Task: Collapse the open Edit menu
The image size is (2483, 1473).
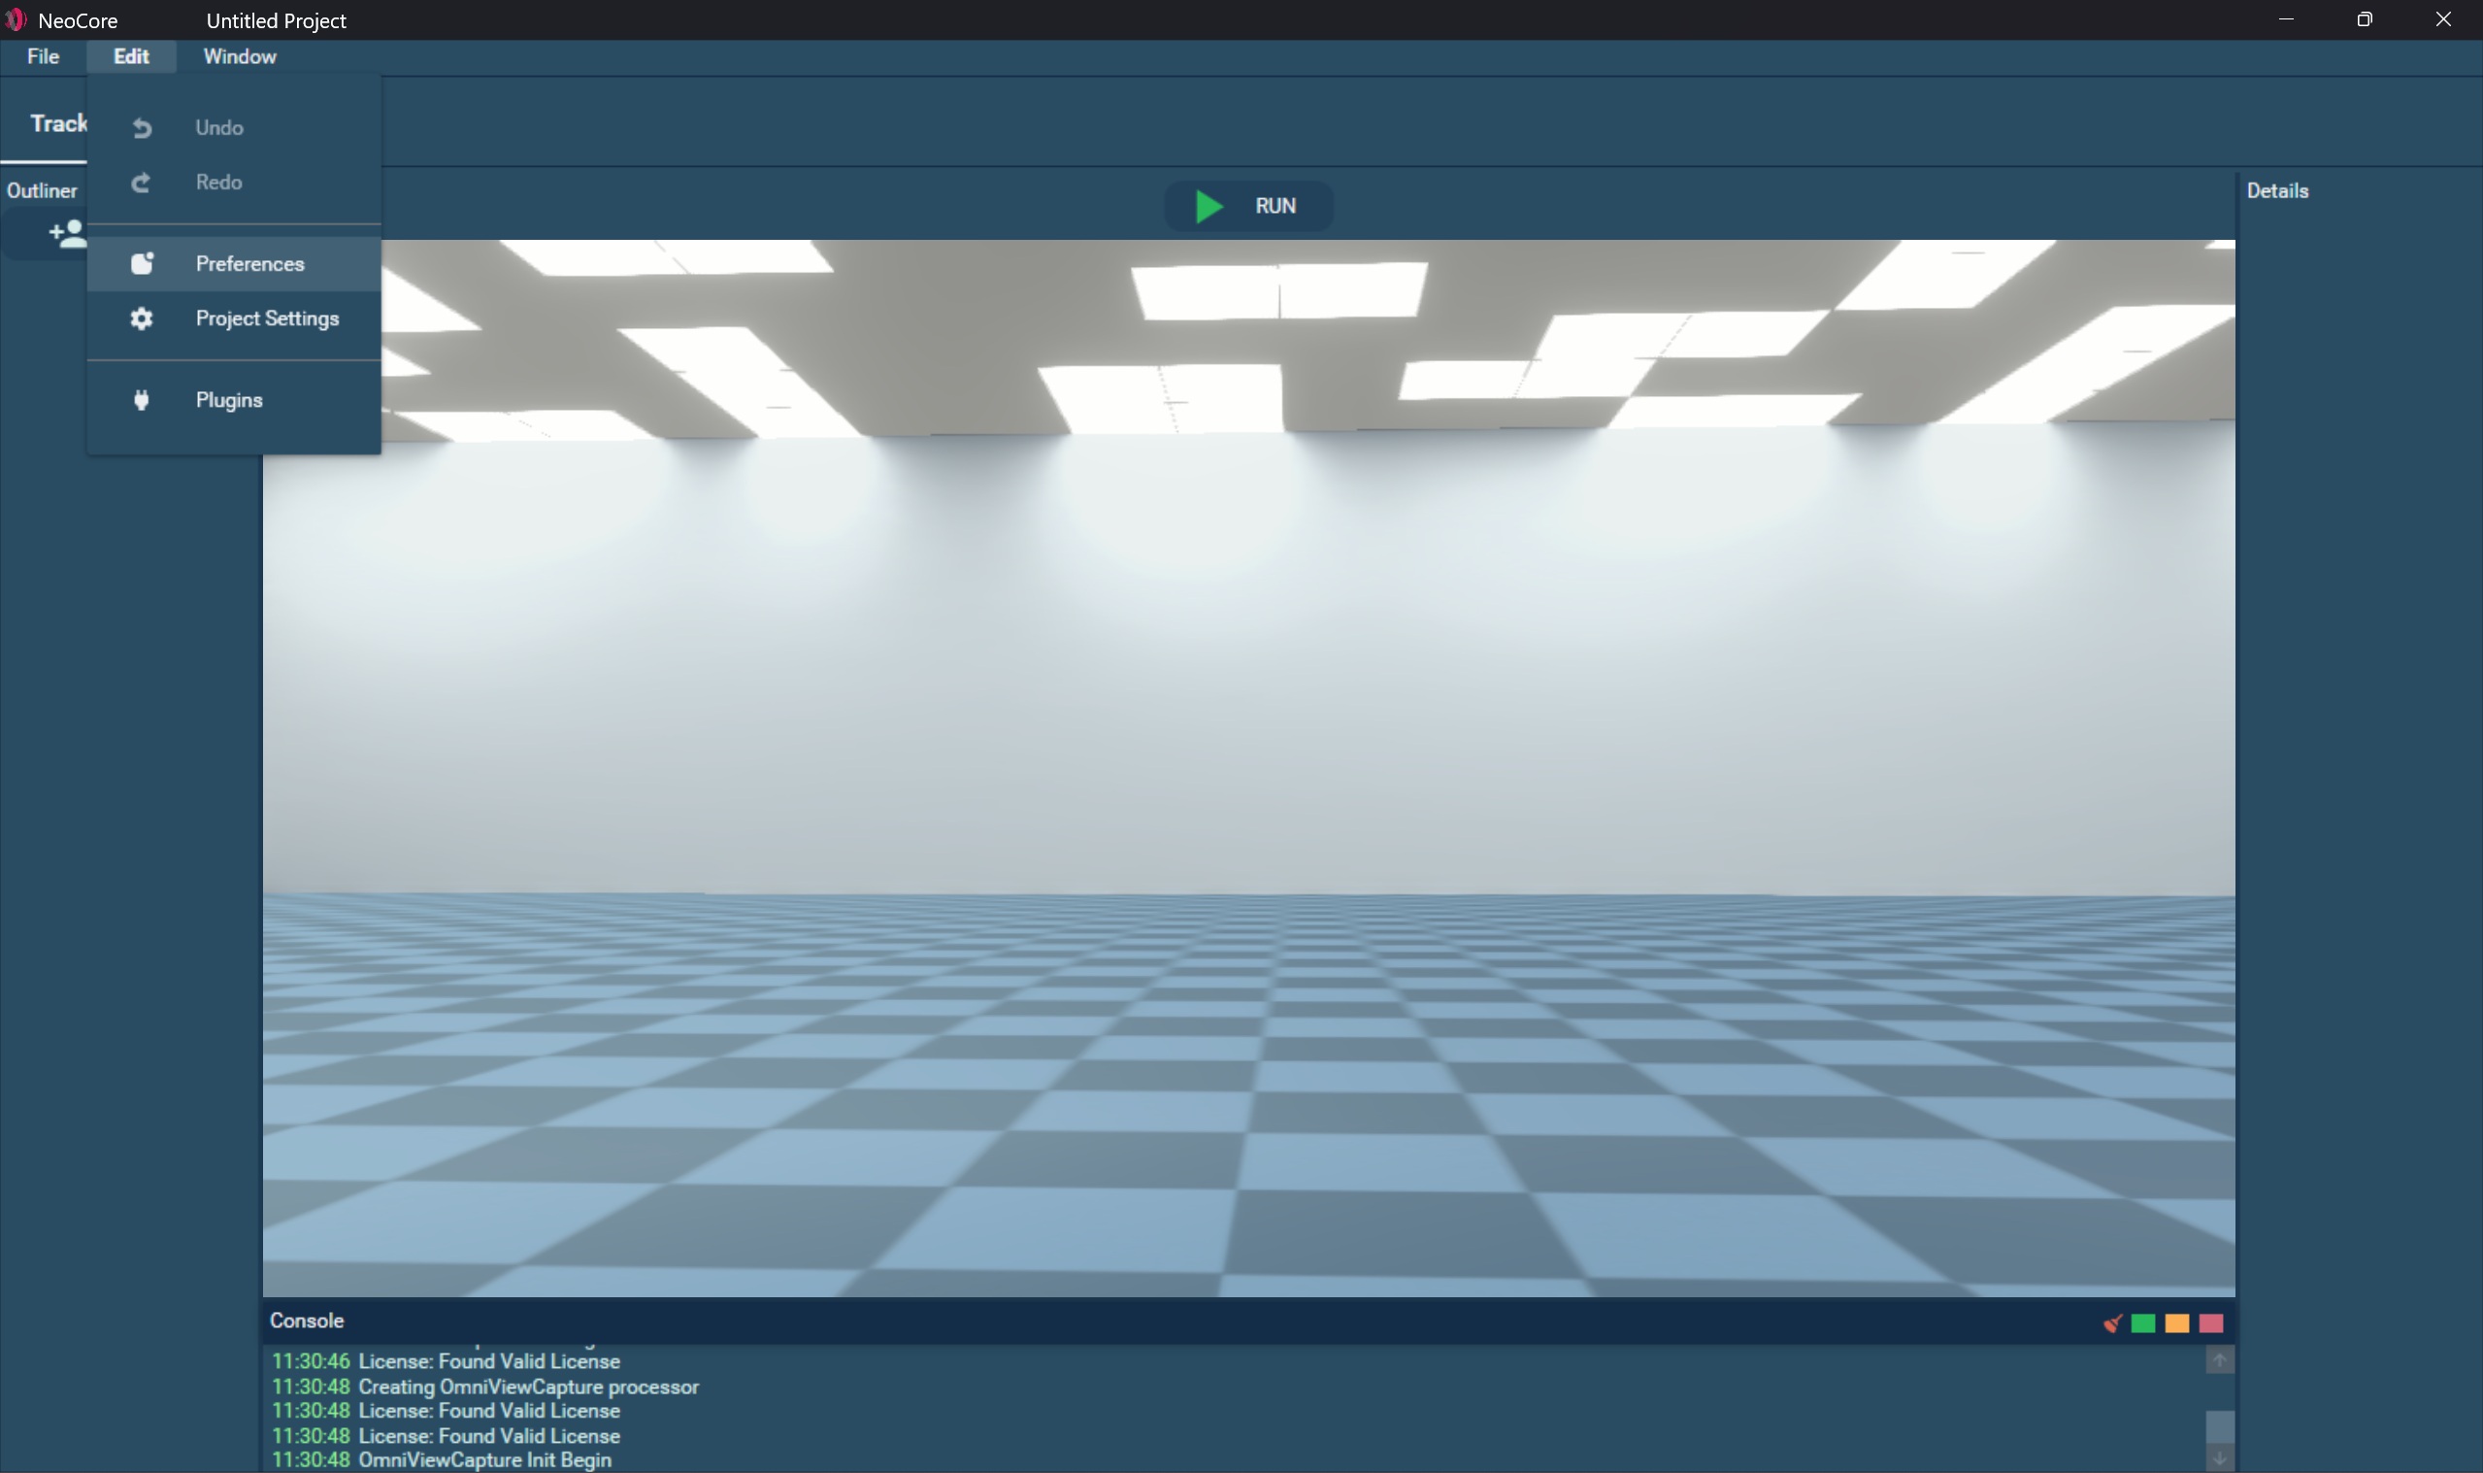Action: click(x=131, y=56)
